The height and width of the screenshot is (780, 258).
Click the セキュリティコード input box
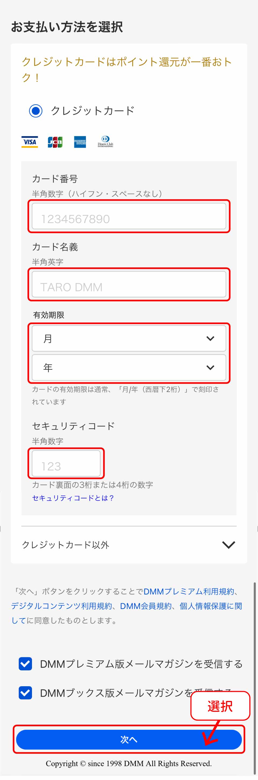pyautogui.click(x=66, y=463)
